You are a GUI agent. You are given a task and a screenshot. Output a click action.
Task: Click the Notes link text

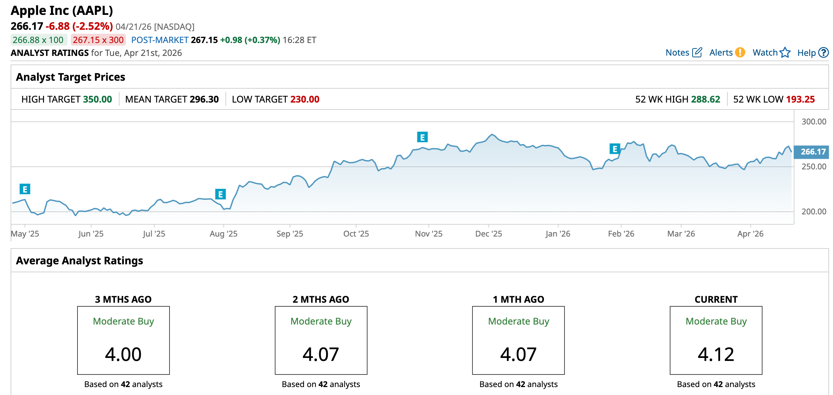[x=677, y=53]
